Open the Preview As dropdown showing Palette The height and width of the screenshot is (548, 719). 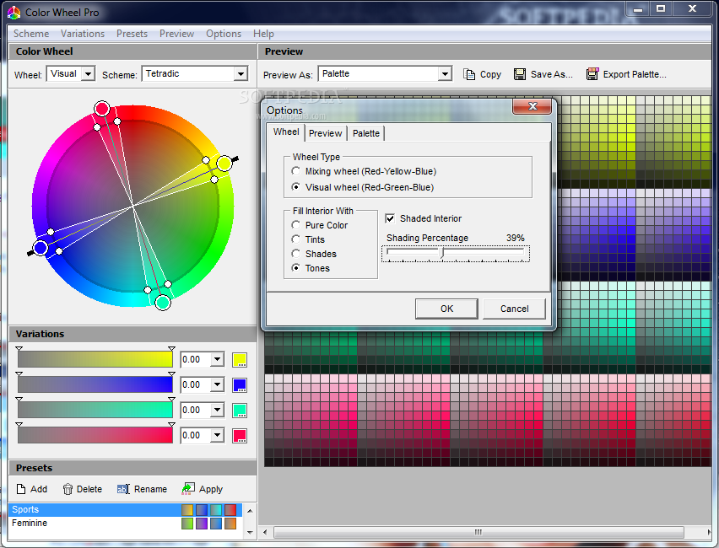point(445,74)
